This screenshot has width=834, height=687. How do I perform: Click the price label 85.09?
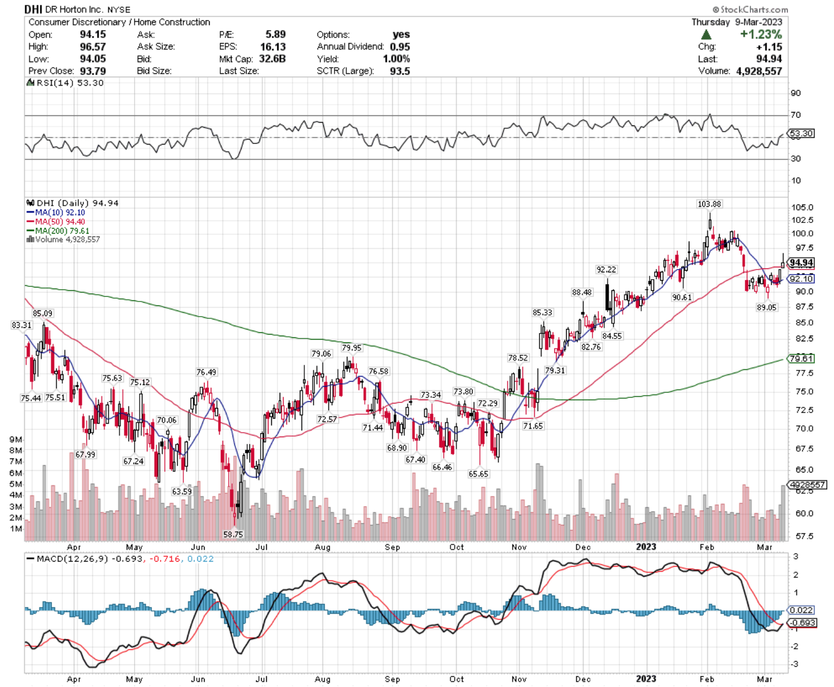(43, 314)
